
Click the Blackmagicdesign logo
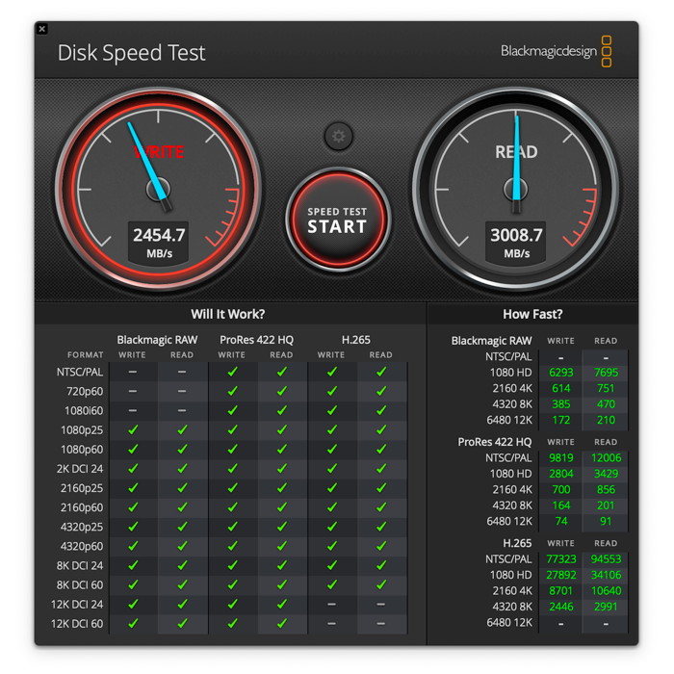[x=557, y=52]
